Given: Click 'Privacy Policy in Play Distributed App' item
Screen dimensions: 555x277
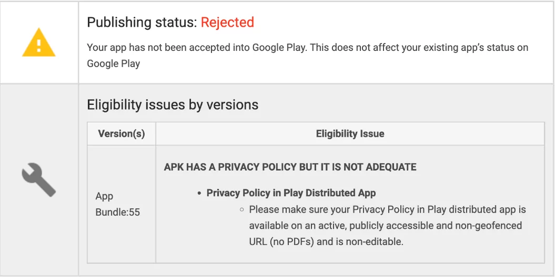Looking at the screenshot, I should (291, 193).
